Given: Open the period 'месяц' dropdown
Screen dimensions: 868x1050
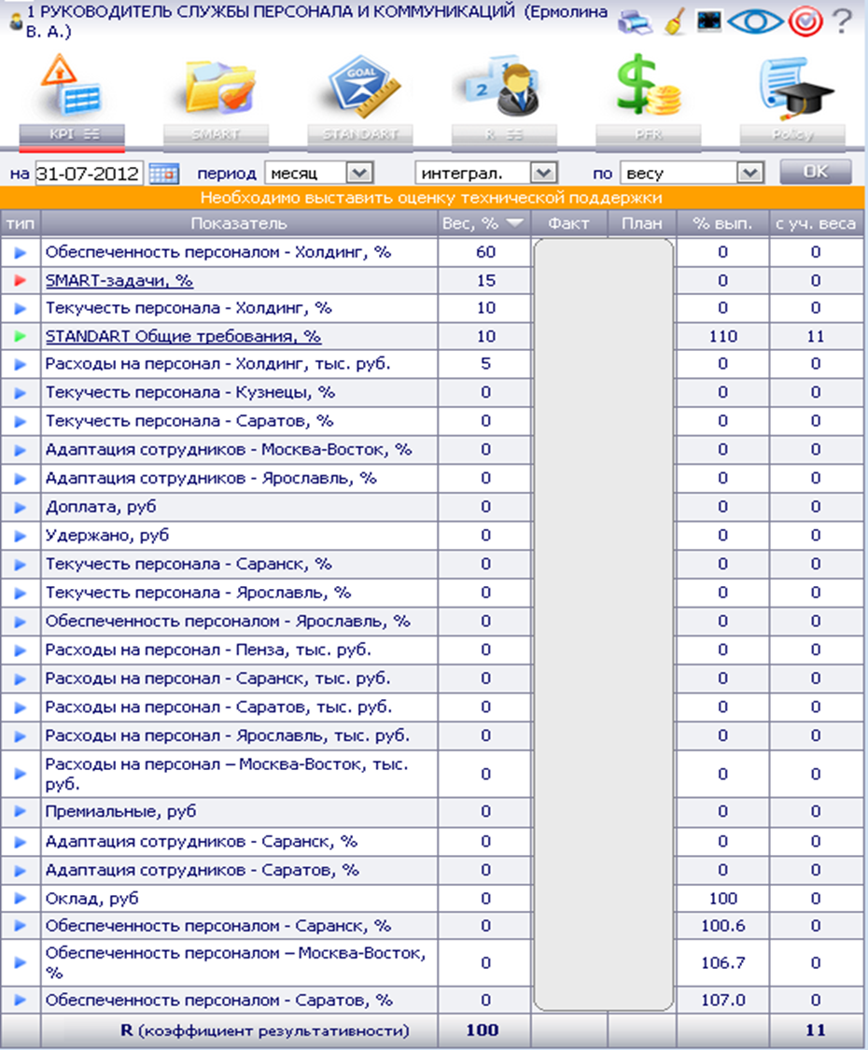Looking at the screenshot, I should pos(319,175).
